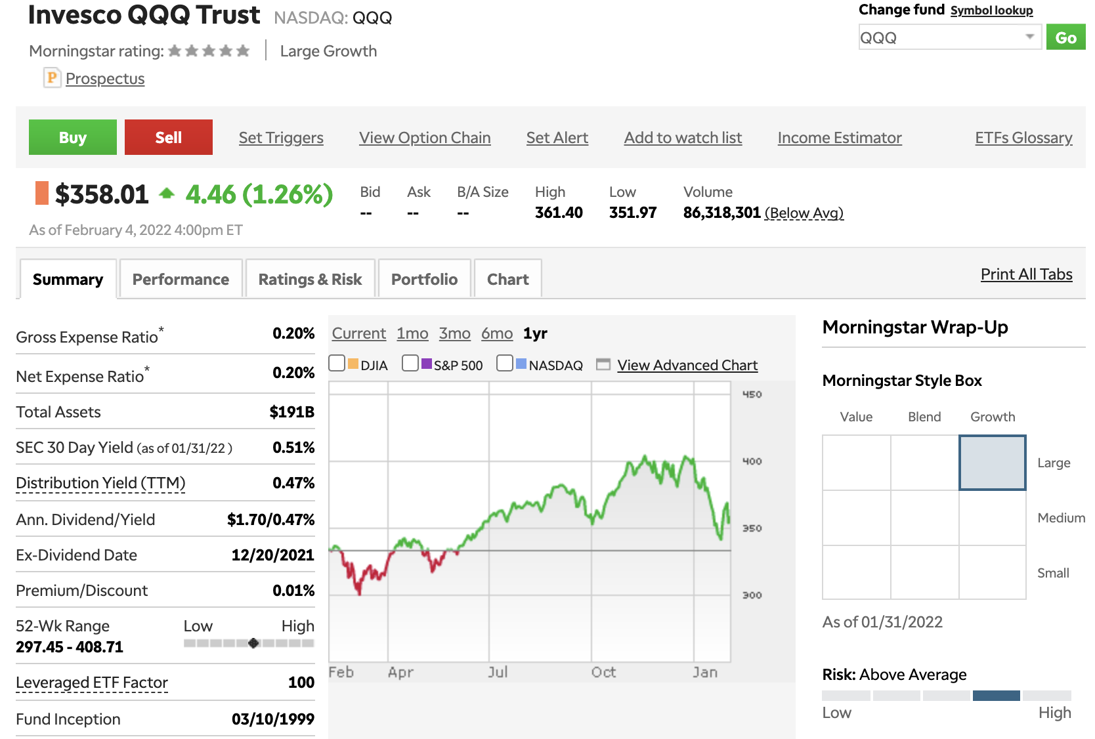The image size is (1095, 739).
Task: Open the Prospectus link
Action: [x=105, y=79]
